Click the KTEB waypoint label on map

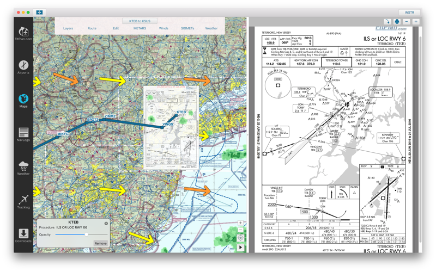(x=181, y=112)
